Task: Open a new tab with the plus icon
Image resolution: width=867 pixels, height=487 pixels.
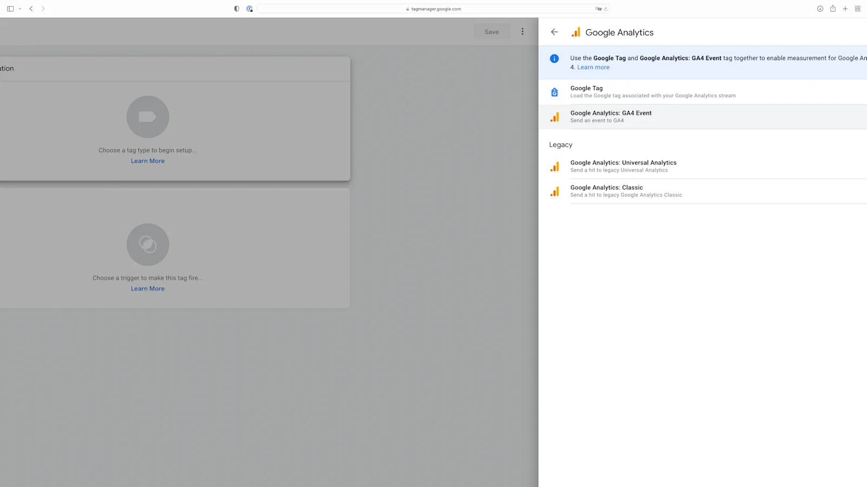Action: pyautogui.click(x=845, y=9)
